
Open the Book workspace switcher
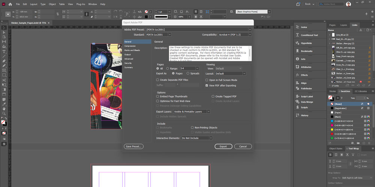click(x=309, y=4)
